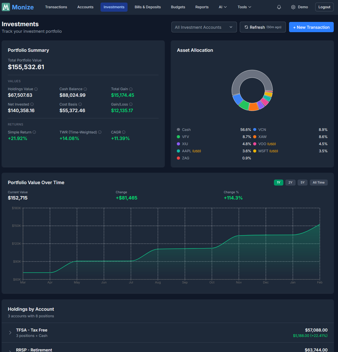Viewport: 338px width, 352px height.
Task: Click the TFSA total $57,088.00
Action: pos(316,330)
